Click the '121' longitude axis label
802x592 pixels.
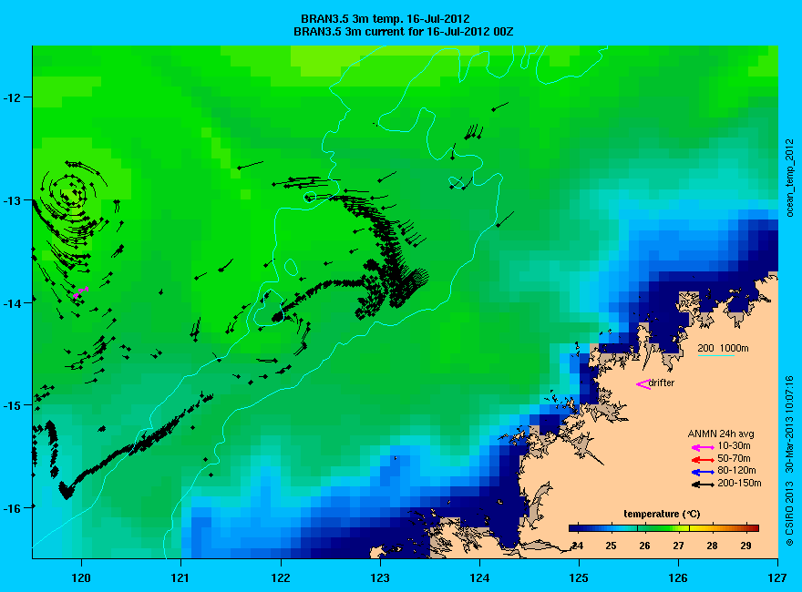(180, 578)
